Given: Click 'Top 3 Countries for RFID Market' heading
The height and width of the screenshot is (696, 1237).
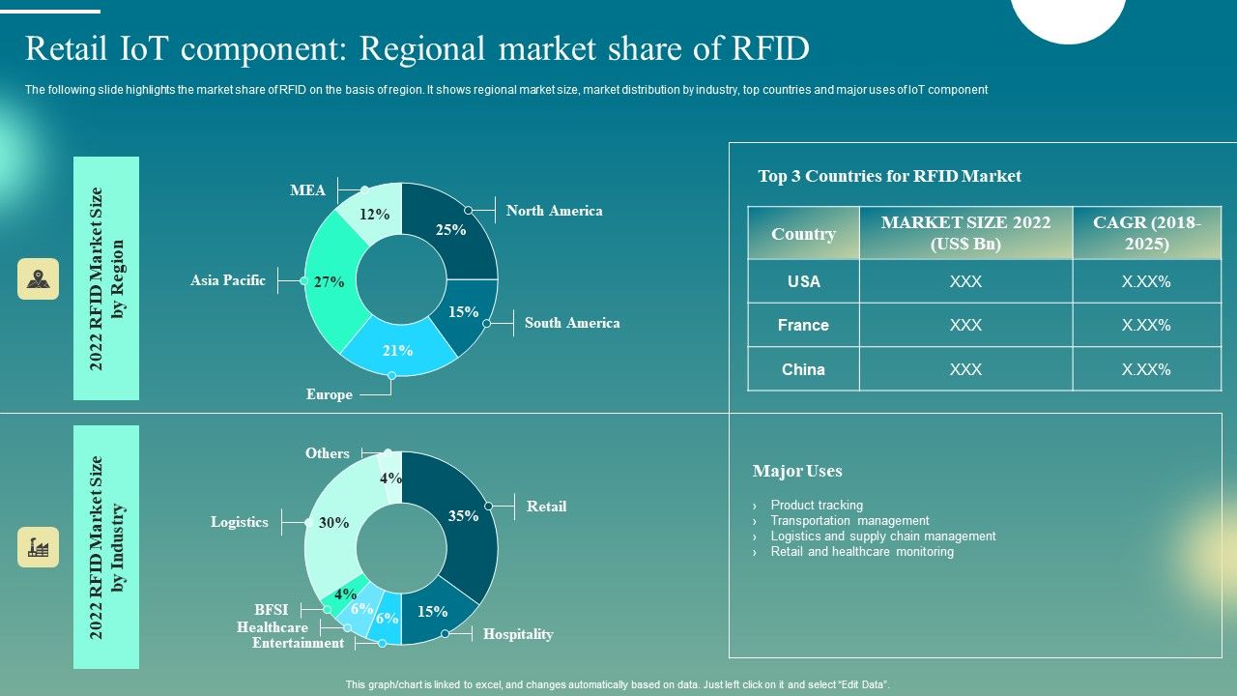Looking at the screenshot, I should 889,176.
